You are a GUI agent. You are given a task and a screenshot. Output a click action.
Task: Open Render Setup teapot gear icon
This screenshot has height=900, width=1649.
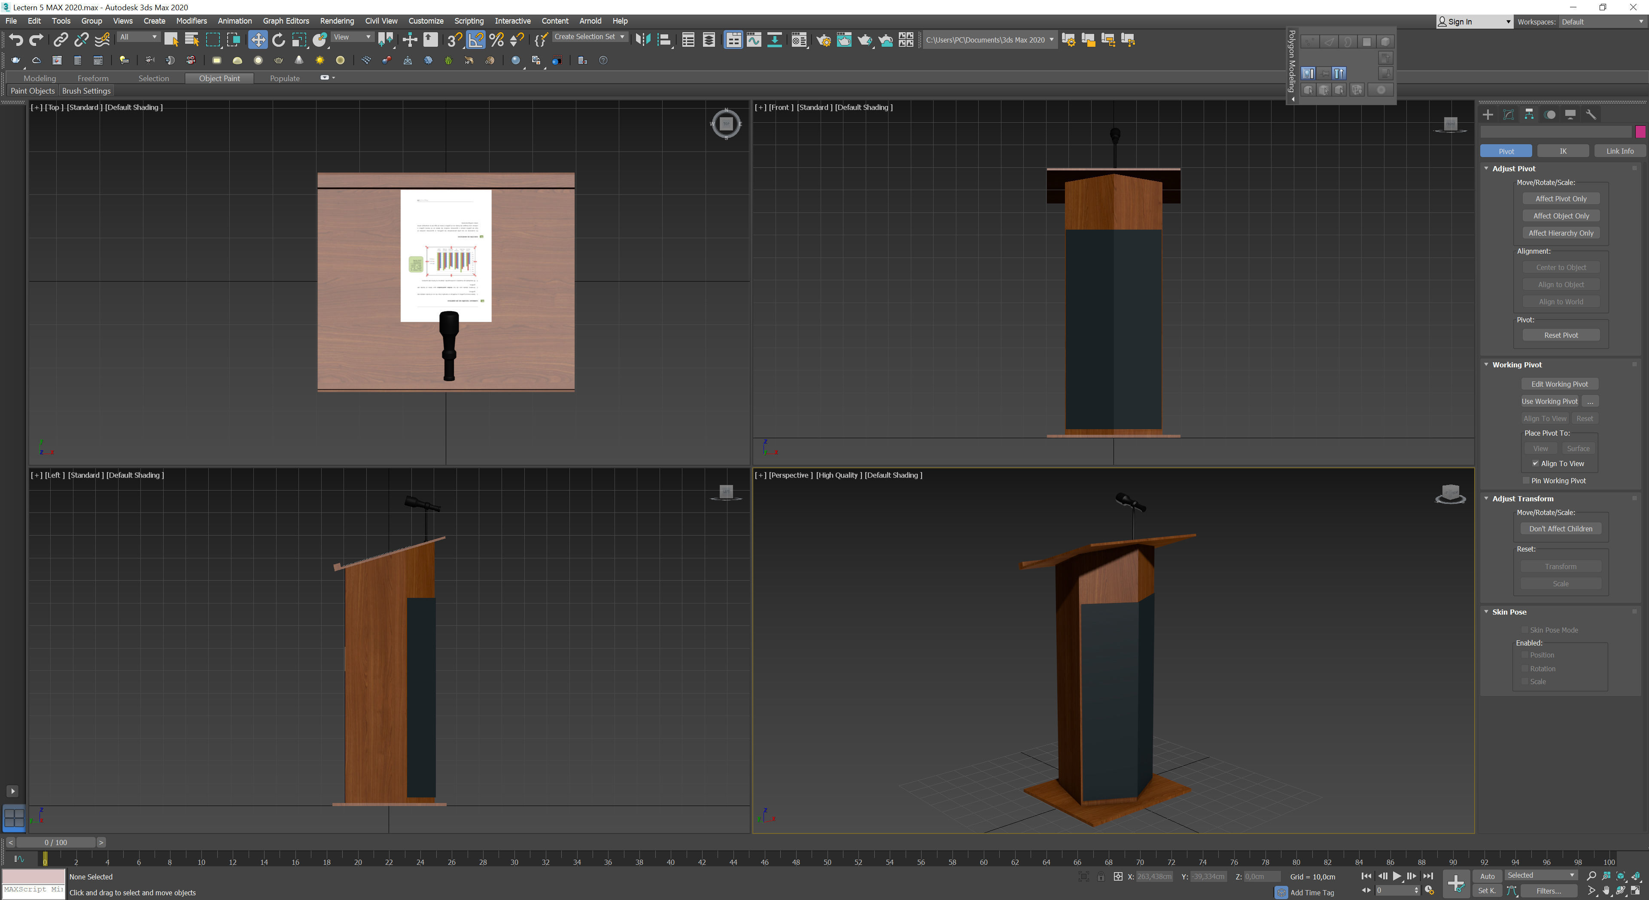tap(823, 39)
